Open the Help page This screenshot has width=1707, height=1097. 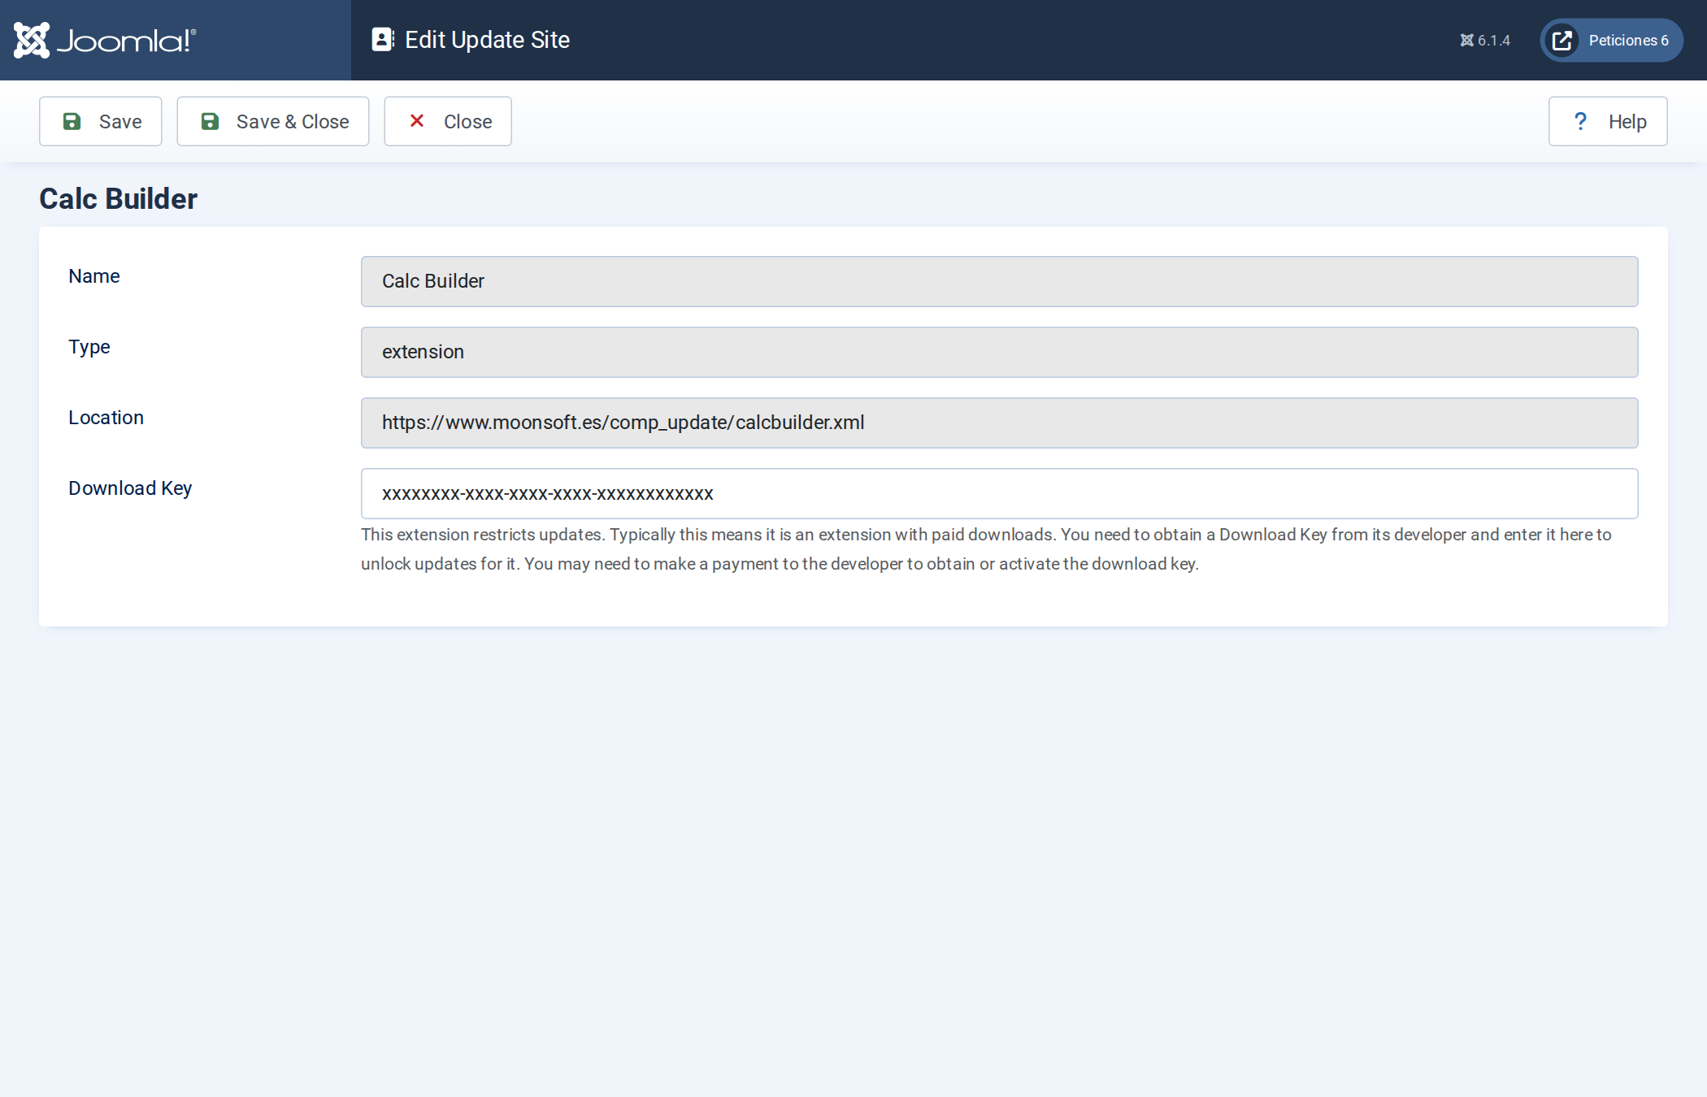(x=1608, y=121)
